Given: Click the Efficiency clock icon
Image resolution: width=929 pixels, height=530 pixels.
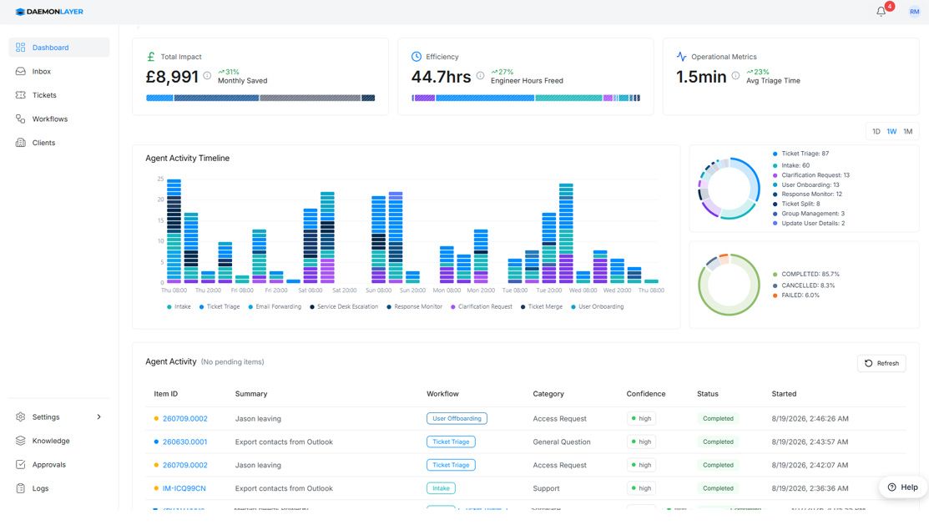Looking at the screenshot, I should click(417, 57).
